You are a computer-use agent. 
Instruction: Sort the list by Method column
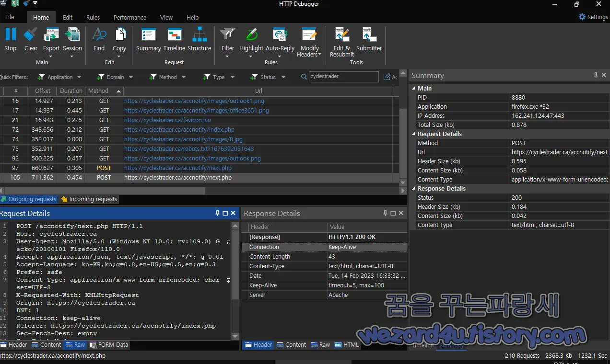click(x=103, y=91)
